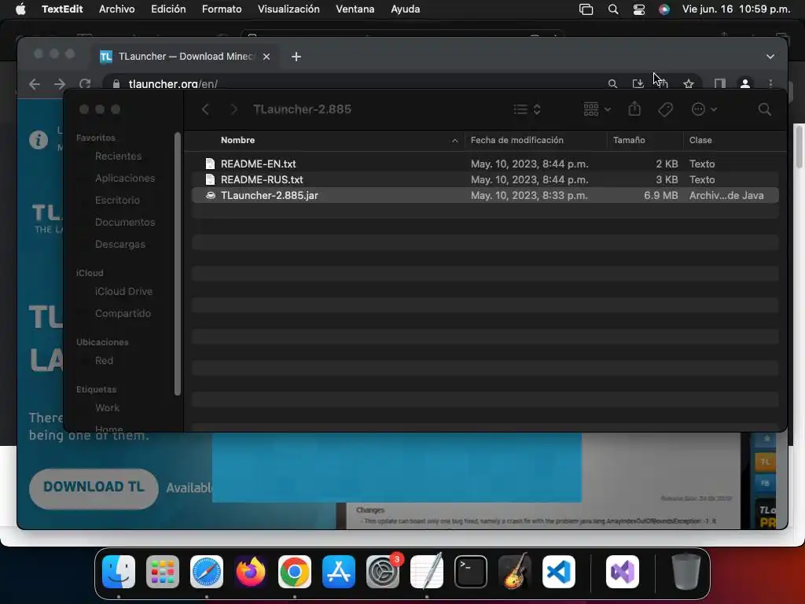Viewport: 805px width, 604px height.
Task: Open the Edición menu
Action: click(168, 9)
